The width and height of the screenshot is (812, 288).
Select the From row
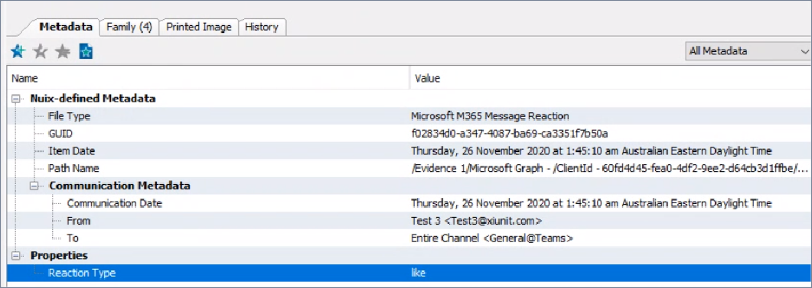[409, 221]
